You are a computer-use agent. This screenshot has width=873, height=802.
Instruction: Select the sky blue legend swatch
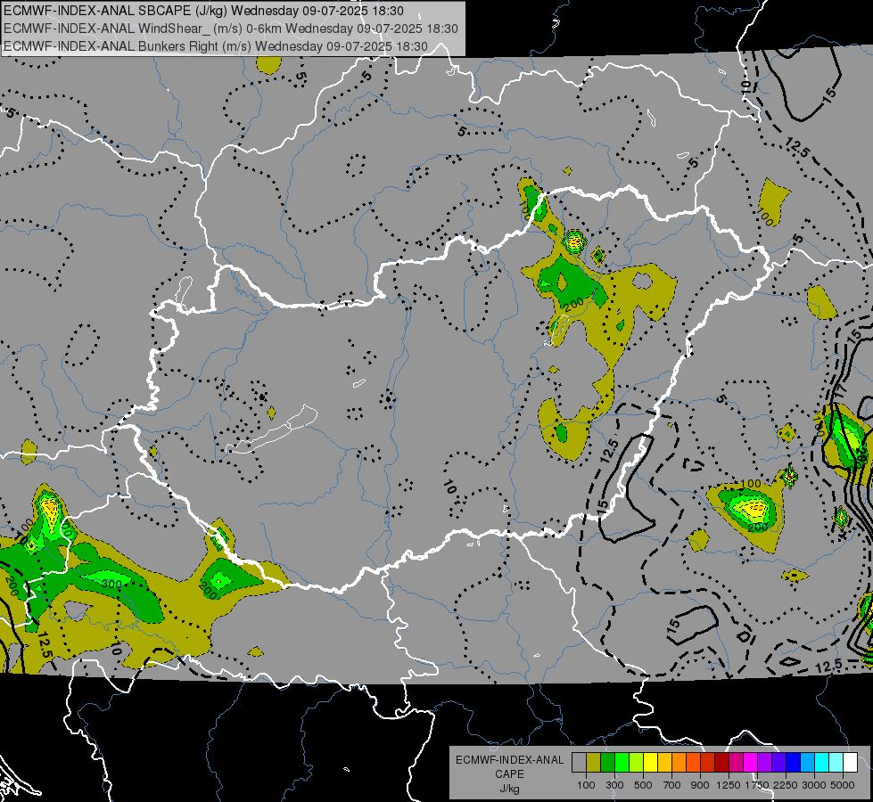[x=808, y=762]
